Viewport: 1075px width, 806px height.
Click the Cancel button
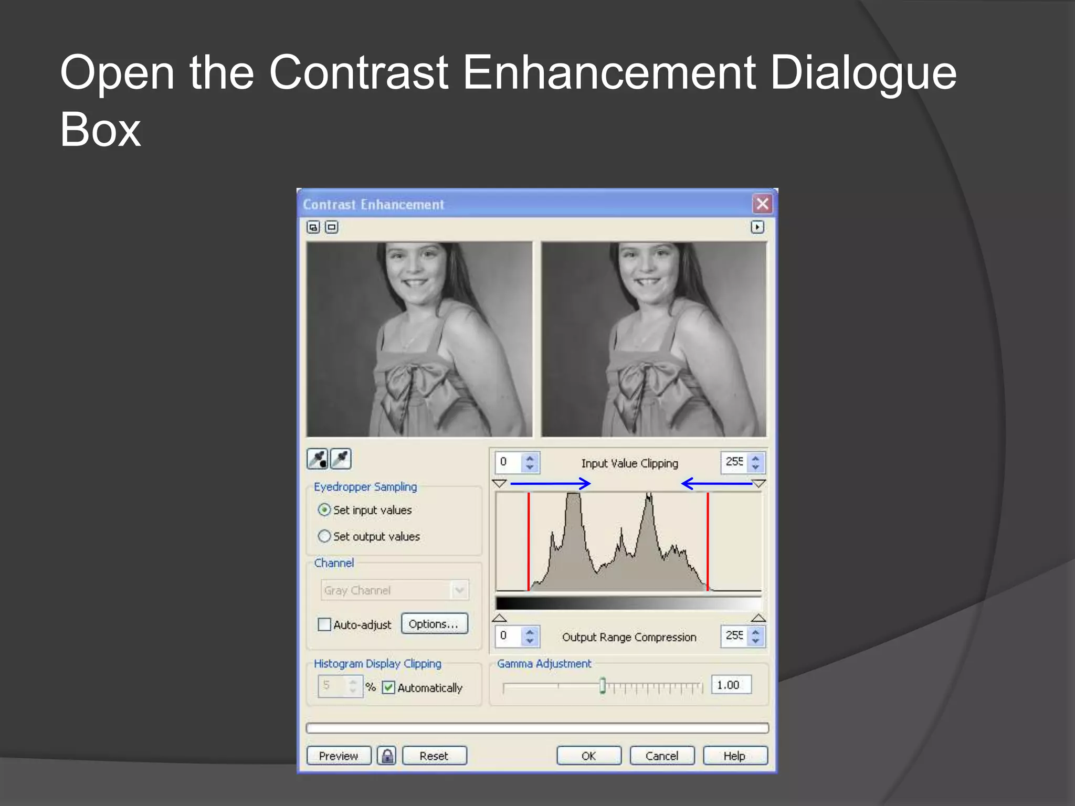(662, 756)
